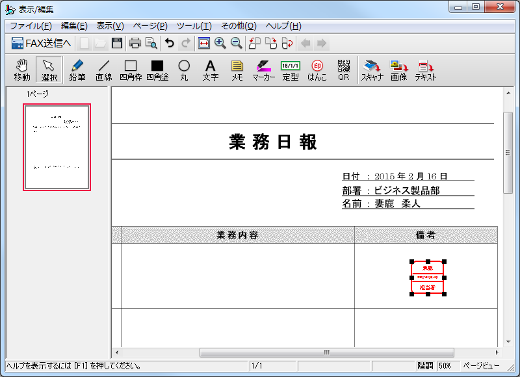Insert a はんこ seal stamp
The image size is (520, 377).
[x=317, y=70]
